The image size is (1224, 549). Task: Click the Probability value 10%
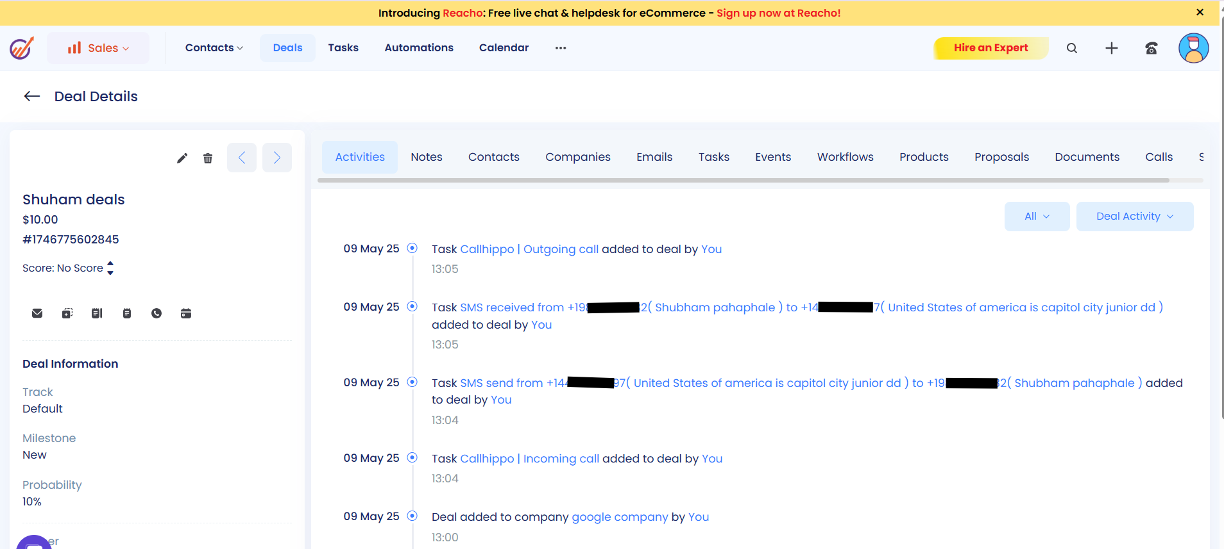[32, 502]
